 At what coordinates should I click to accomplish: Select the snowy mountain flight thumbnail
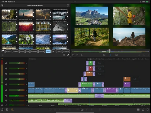click(43, 39)
